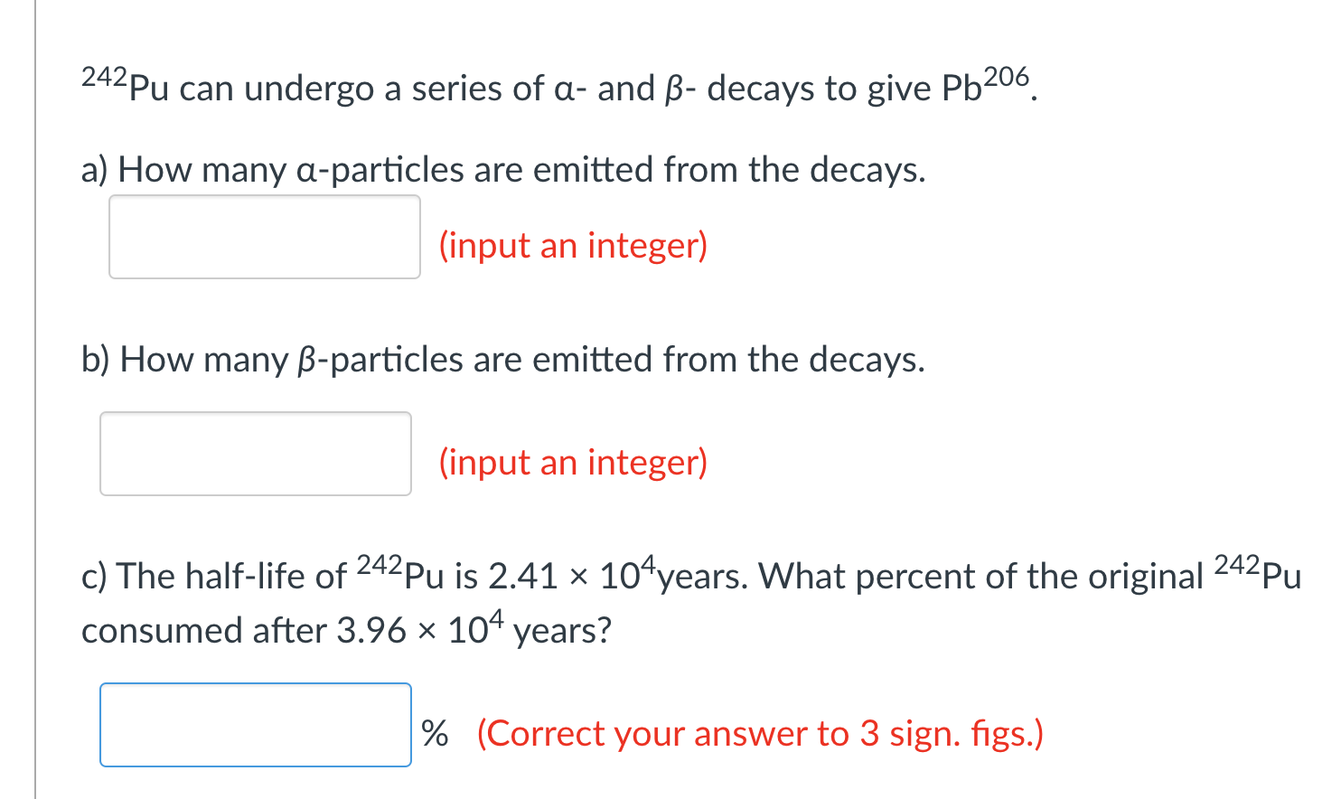Click the '(input an integer)' hint for part a

click(572, 245)
